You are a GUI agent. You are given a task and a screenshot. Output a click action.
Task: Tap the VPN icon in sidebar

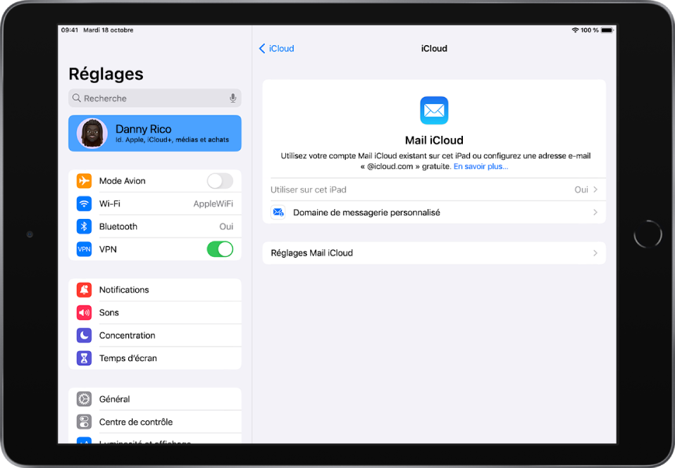[84, 249]
